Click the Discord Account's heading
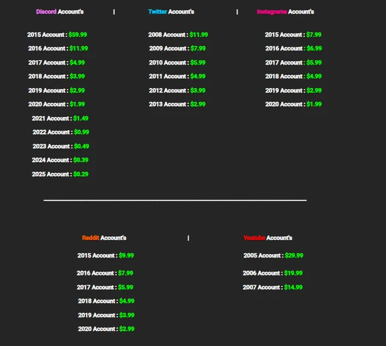Viewport: 386px width, 346px height. [x=60, y=12]
